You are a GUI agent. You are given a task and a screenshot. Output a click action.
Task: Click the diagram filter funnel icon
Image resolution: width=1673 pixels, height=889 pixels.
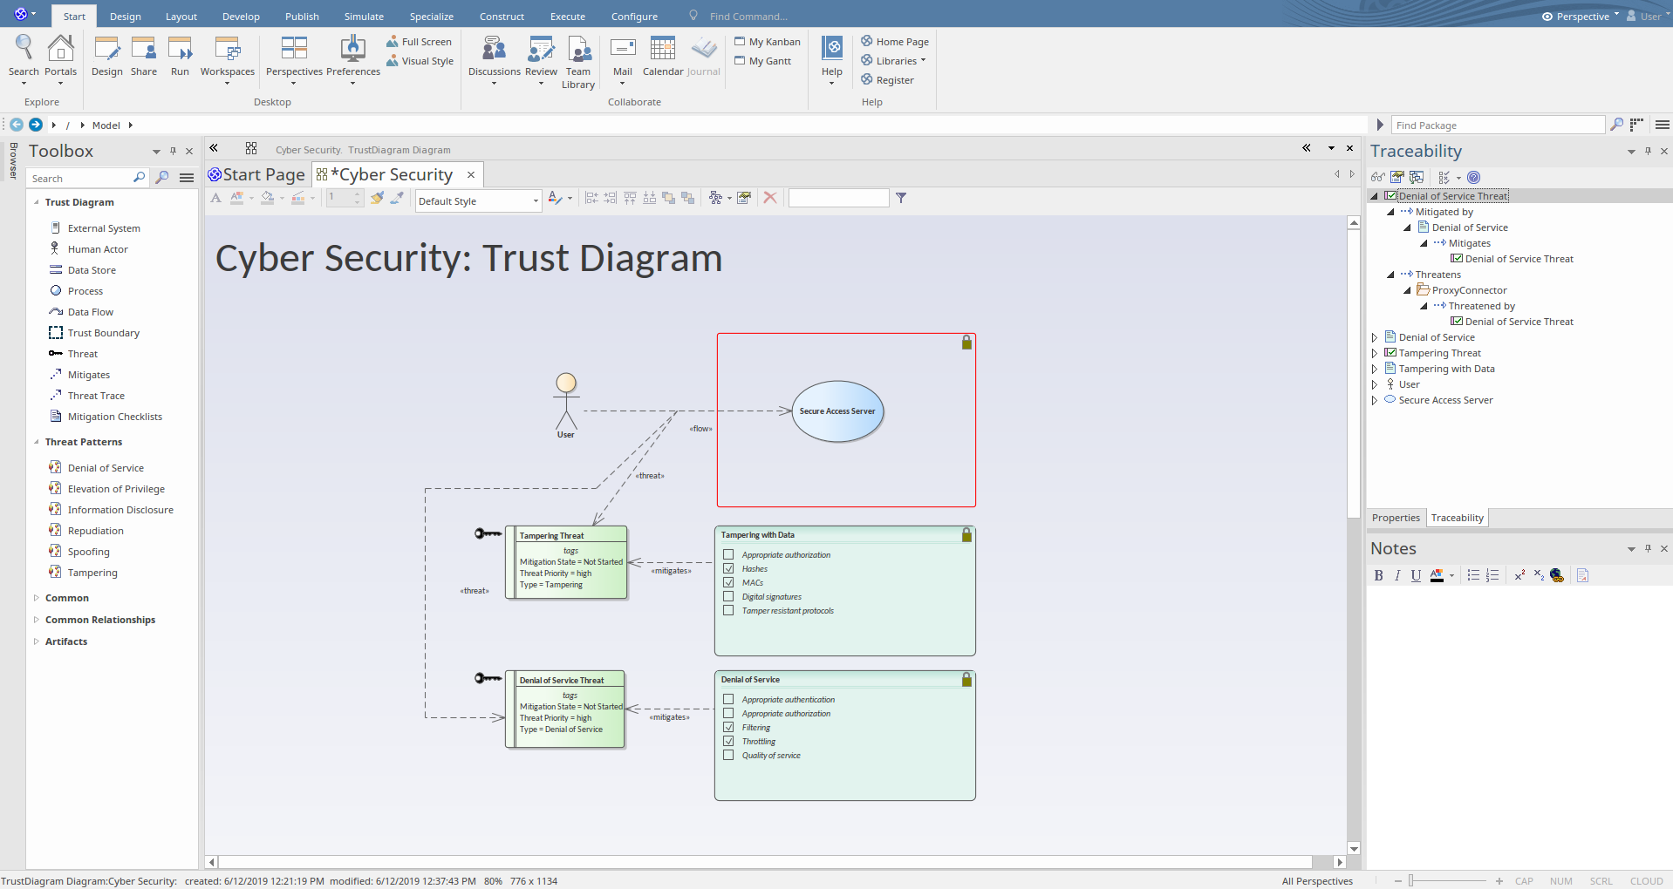[901, 199]
